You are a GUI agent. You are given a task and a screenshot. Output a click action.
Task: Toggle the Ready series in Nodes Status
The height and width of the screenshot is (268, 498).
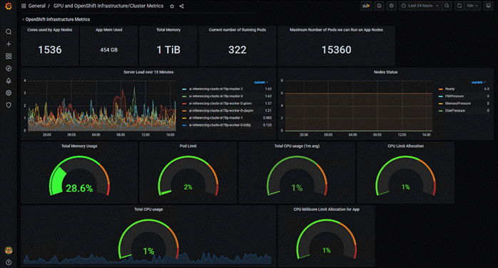[449, 89]
